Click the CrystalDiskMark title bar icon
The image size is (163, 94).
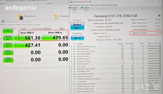coord(3,22)
